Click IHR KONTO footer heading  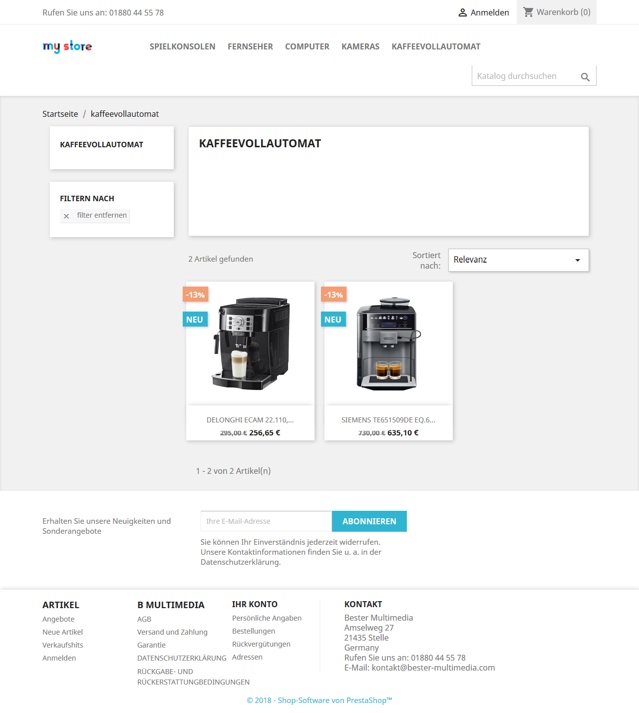(255, 604)
